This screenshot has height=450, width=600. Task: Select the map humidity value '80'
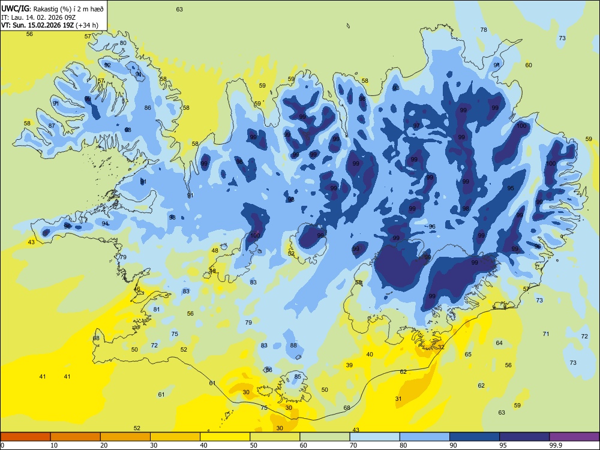tap(123, 43)
